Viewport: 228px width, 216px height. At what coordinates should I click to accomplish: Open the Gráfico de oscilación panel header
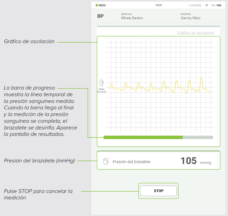click(x=195, y=33)
